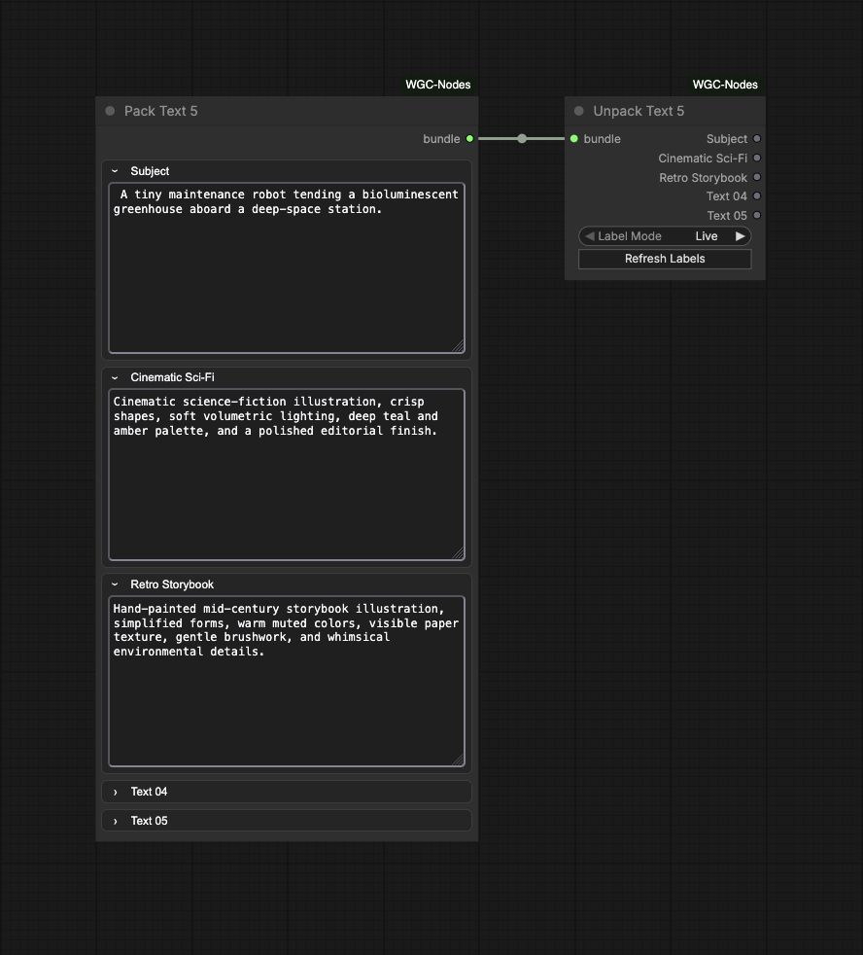Click the Retro Storybook output socket
The image size is (863, 955).
(757, 177)
